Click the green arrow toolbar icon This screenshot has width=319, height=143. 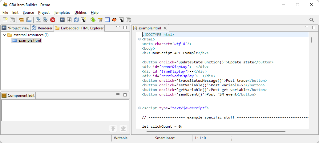[93, 20]
